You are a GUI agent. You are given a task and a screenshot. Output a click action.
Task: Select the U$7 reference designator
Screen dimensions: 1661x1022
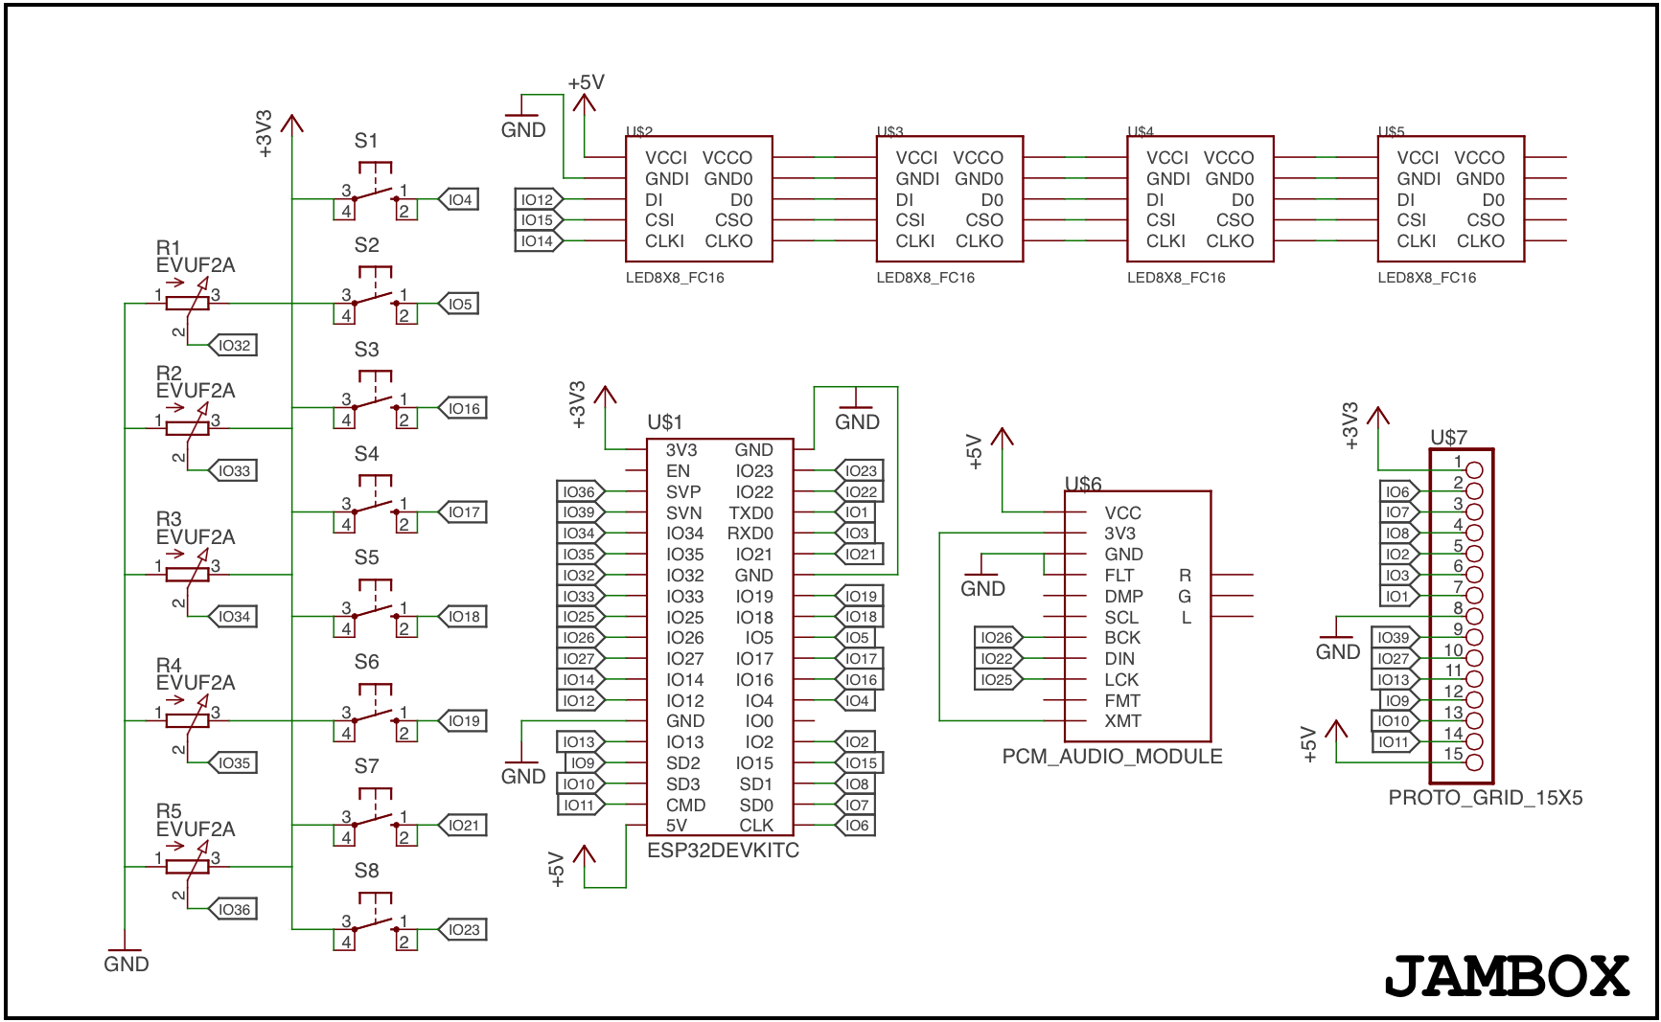[1448, 438]
